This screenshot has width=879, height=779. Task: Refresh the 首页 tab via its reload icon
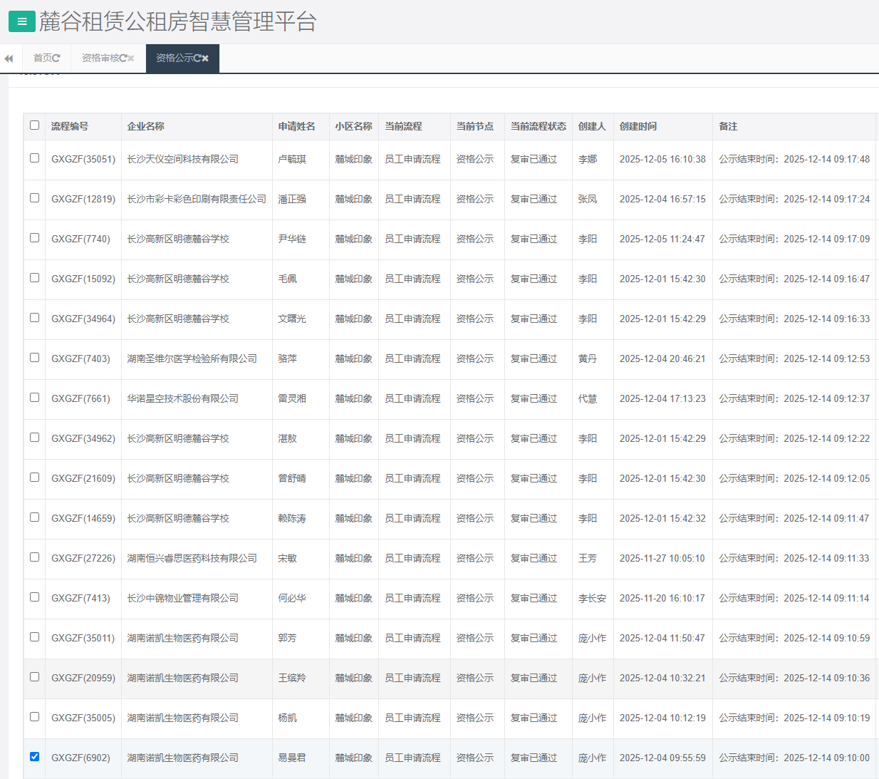[x=56, y=58]
